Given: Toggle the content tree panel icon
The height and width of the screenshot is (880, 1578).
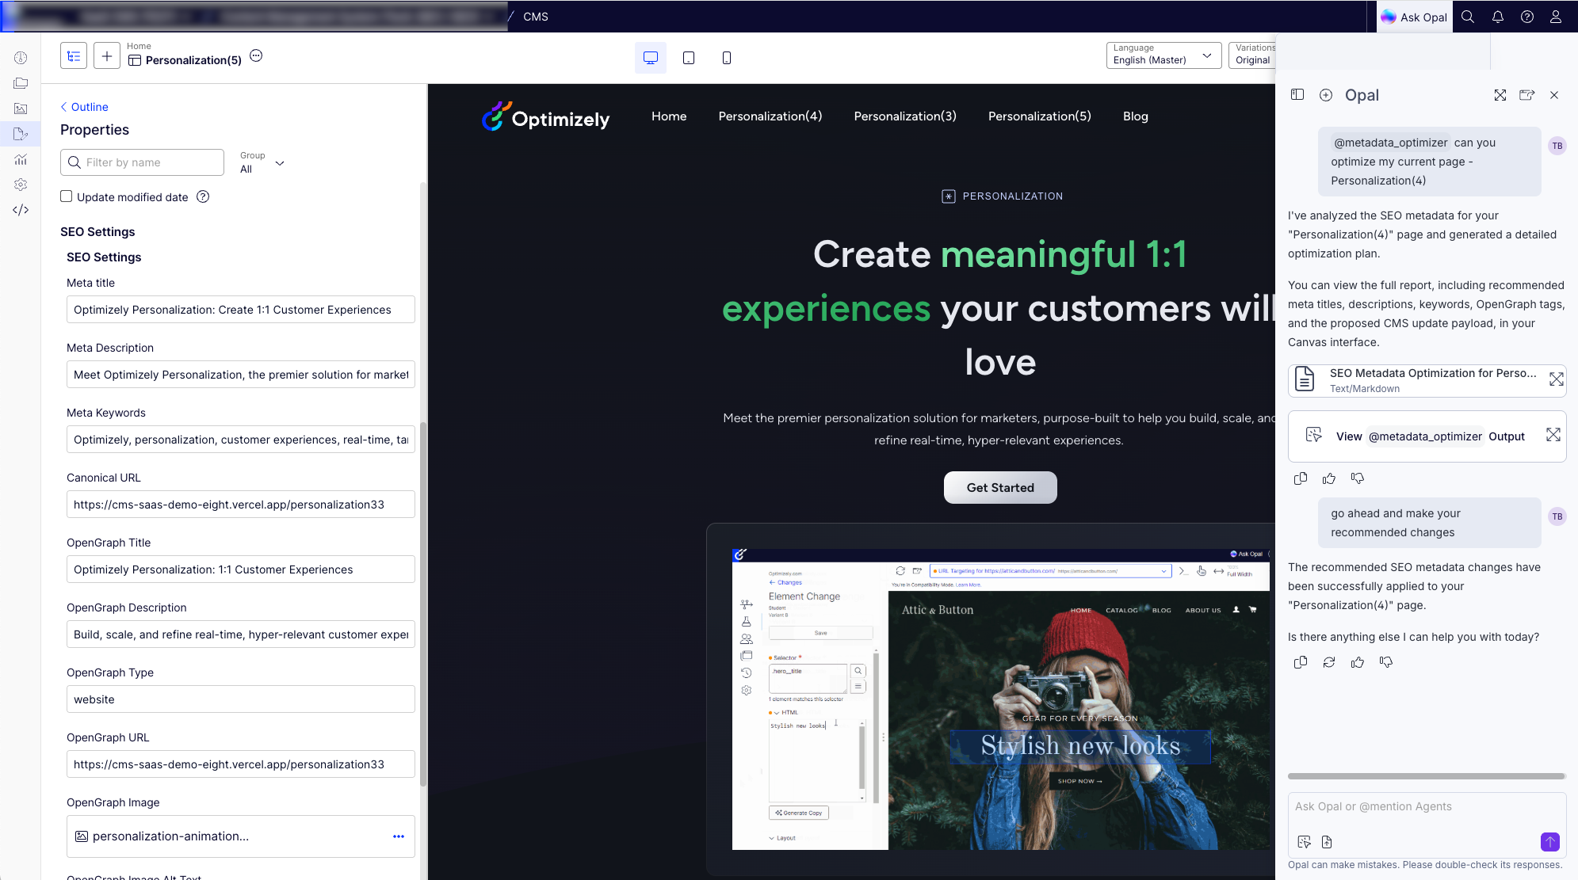Looking at the screenshot, I should tap(74, 56).
